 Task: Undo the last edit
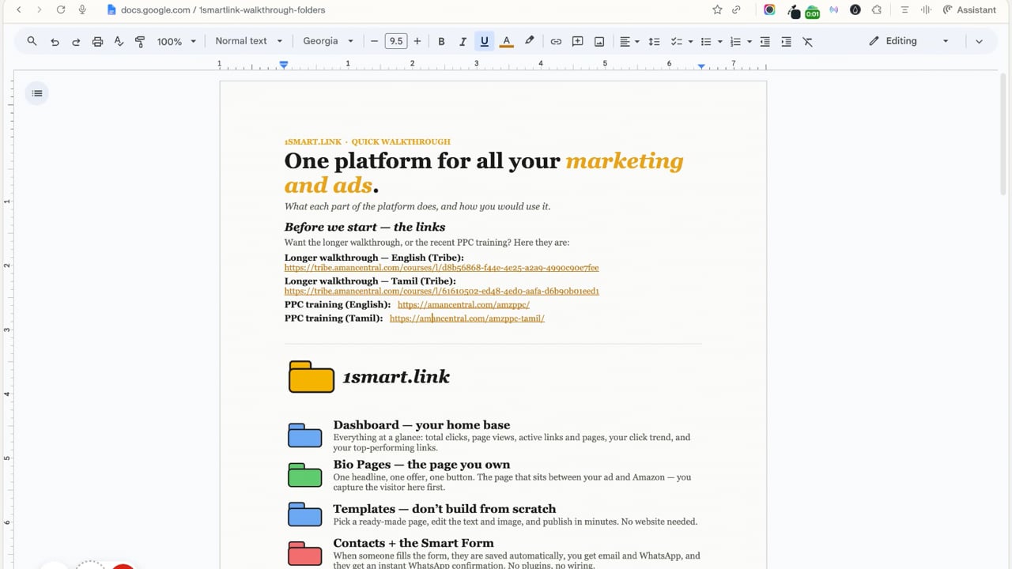click(55, 41)
